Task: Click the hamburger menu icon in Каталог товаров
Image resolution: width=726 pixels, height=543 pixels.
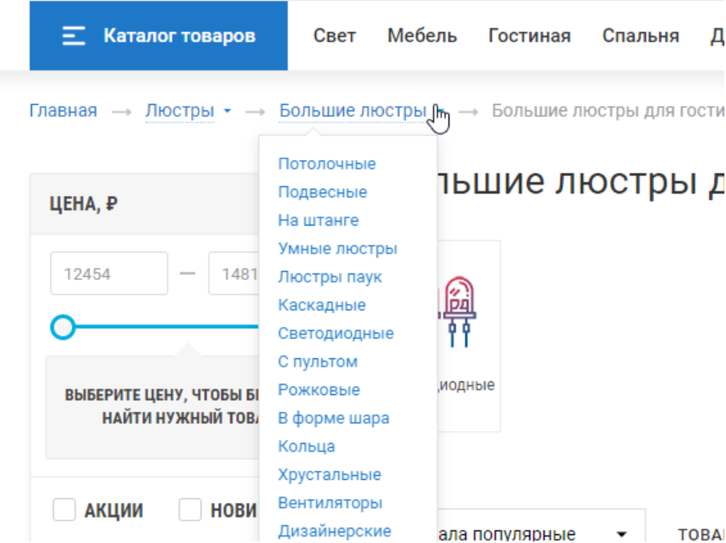Action: (x=74, y=36)
